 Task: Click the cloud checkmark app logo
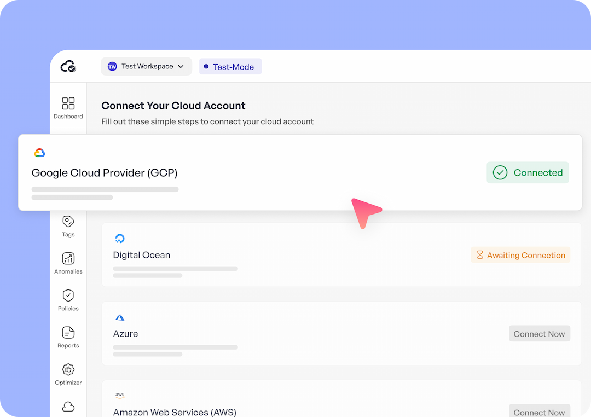(x=68, y=66)
